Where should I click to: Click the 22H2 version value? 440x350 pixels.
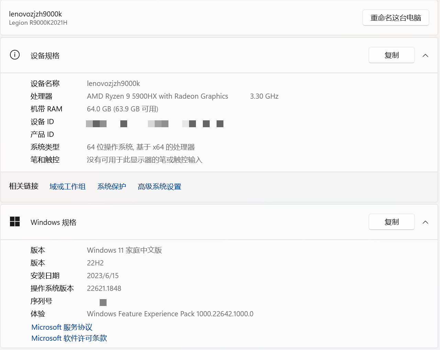(x=95, y=263)
